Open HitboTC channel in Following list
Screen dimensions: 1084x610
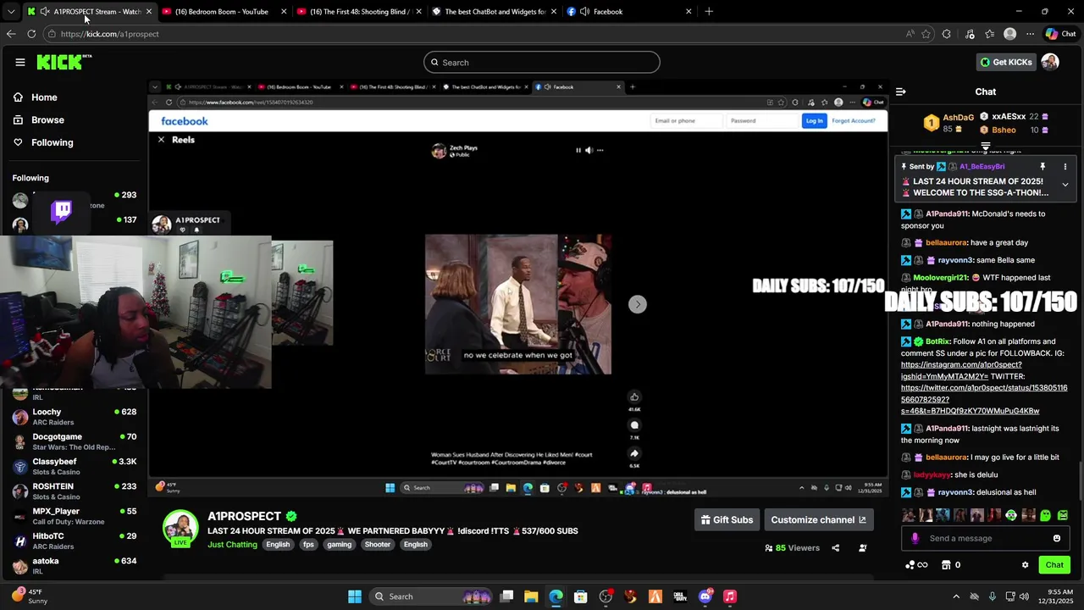click(75, 541)
